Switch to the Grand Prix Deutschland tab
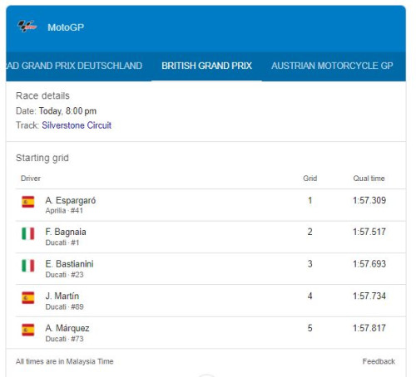Image resolution: width=416 pixels, height=377 pixels. point(74,66)
